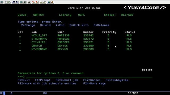Click job number 233742
Image resolution: width=170 pixels, height=95 pixels.
pyautogui.click(x=88, y=35)
